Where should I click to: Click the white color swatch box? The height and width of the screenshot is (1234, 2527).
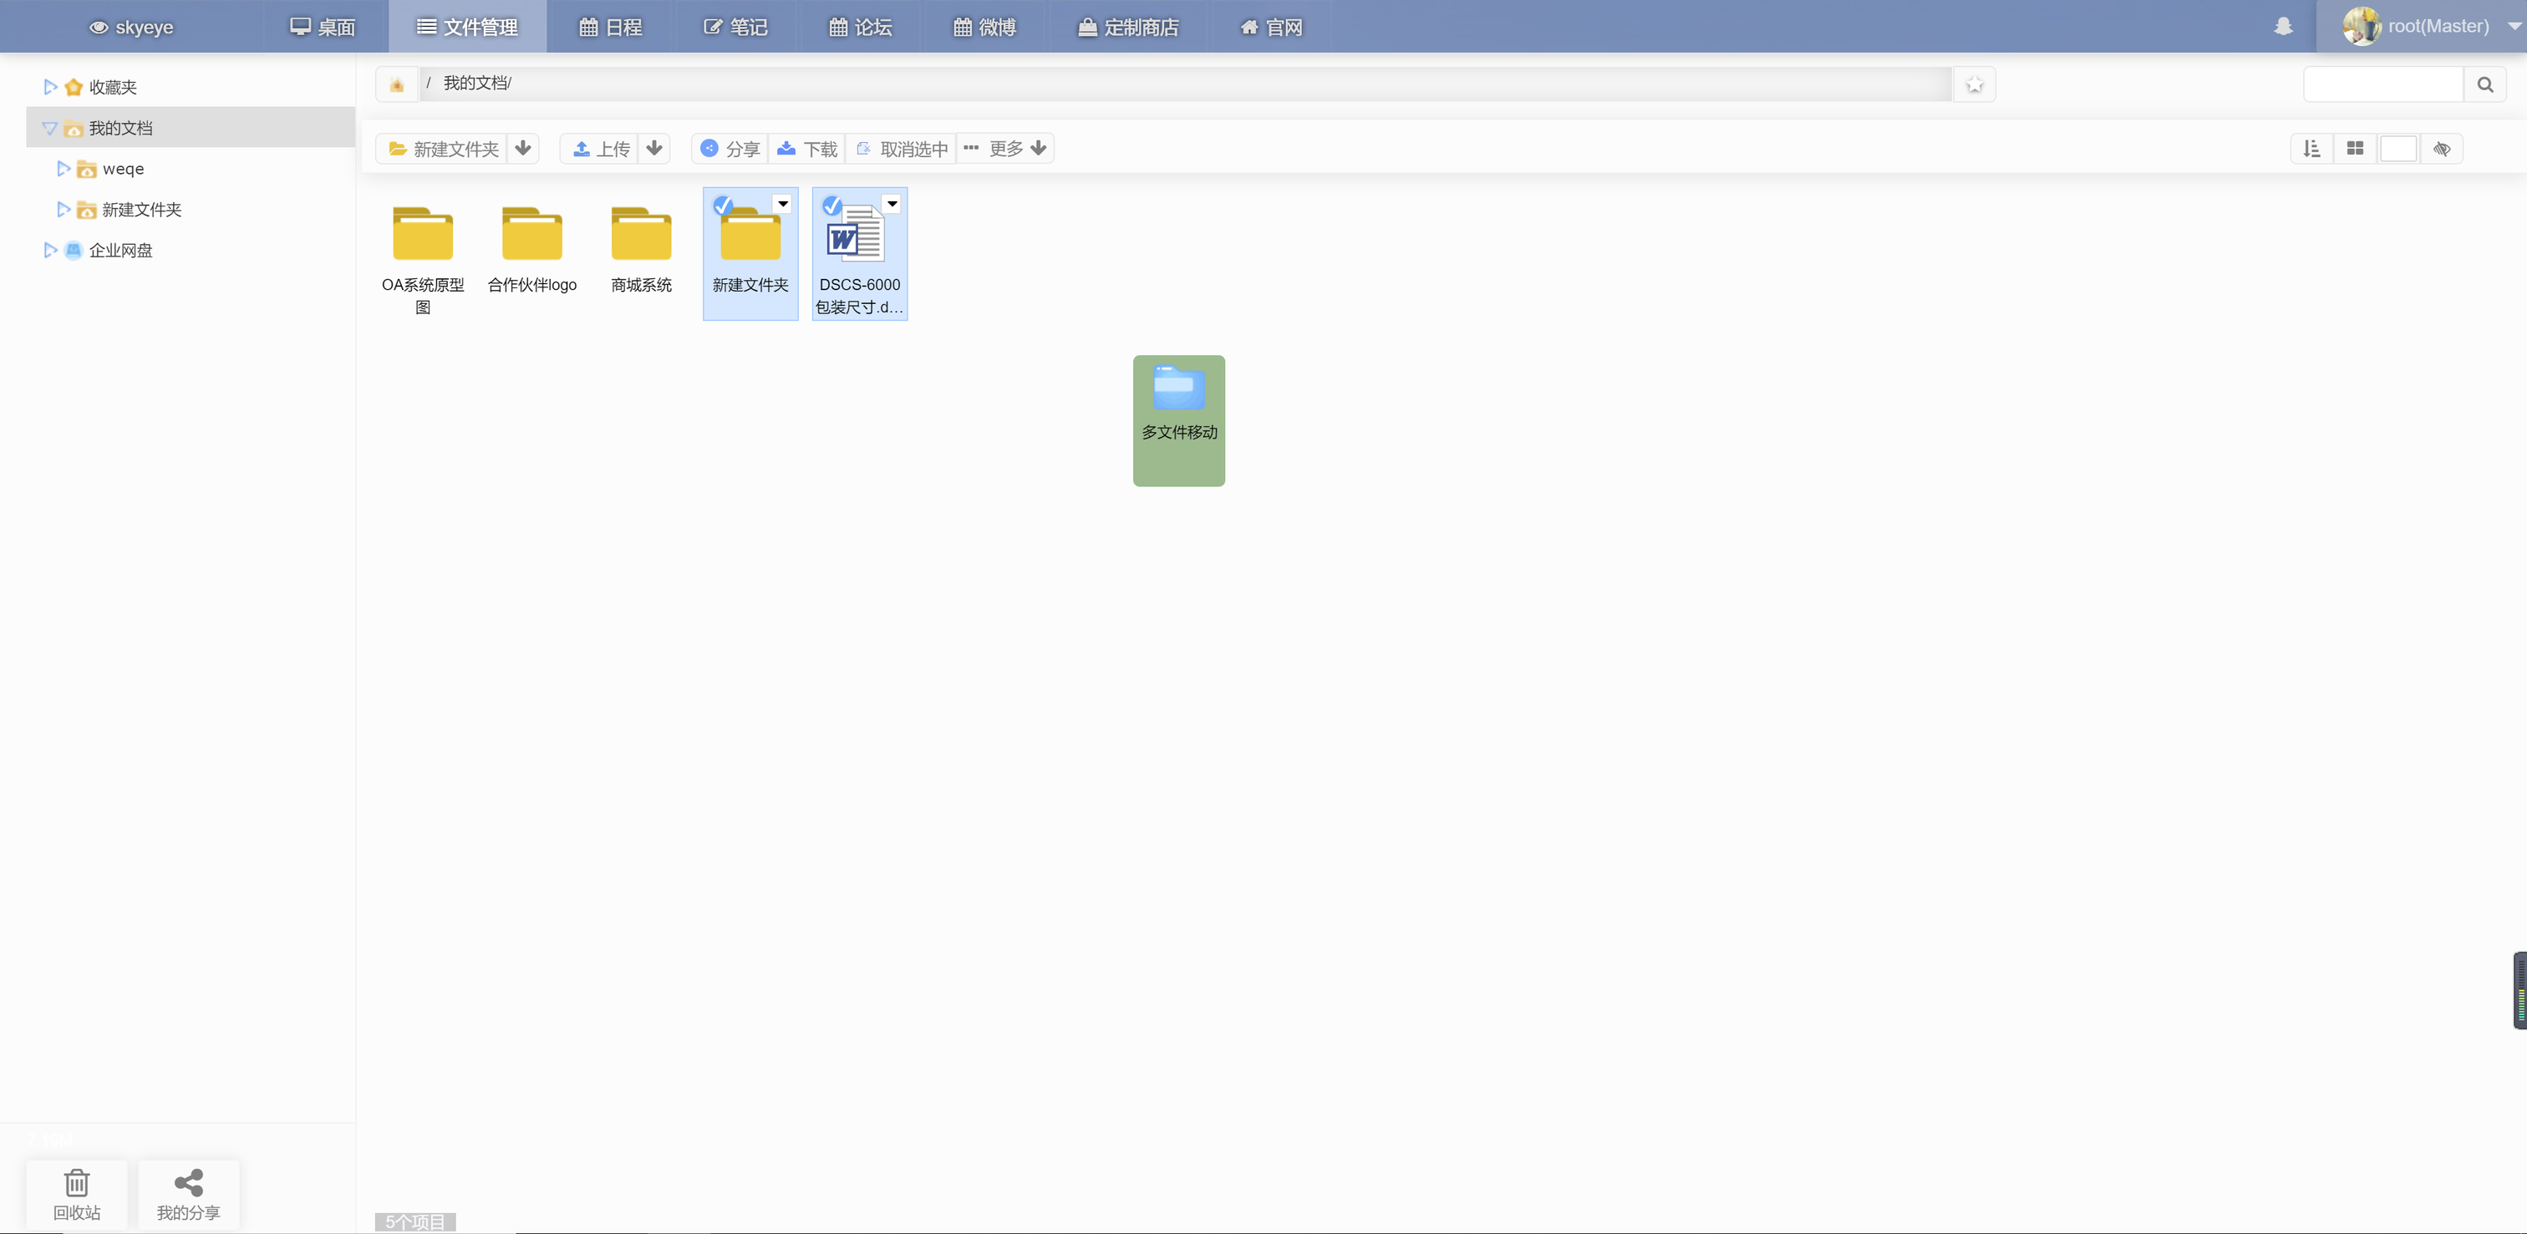(x=2397, y=148)
